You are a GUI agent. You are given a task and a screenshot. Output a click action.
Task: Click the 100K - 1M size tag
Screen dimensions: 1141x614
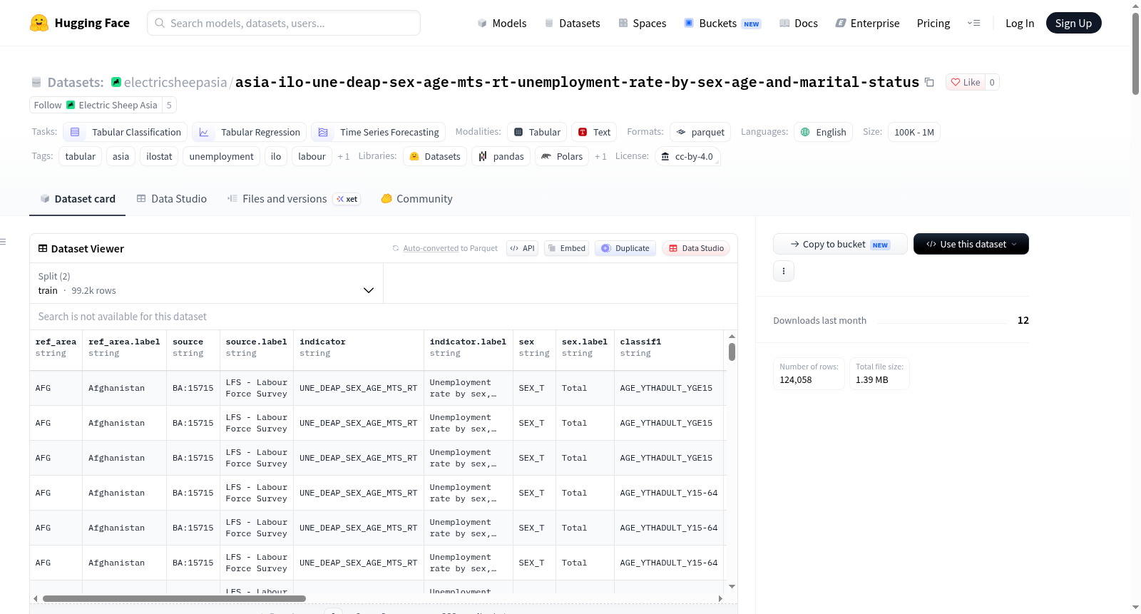(x=914, y=132)
